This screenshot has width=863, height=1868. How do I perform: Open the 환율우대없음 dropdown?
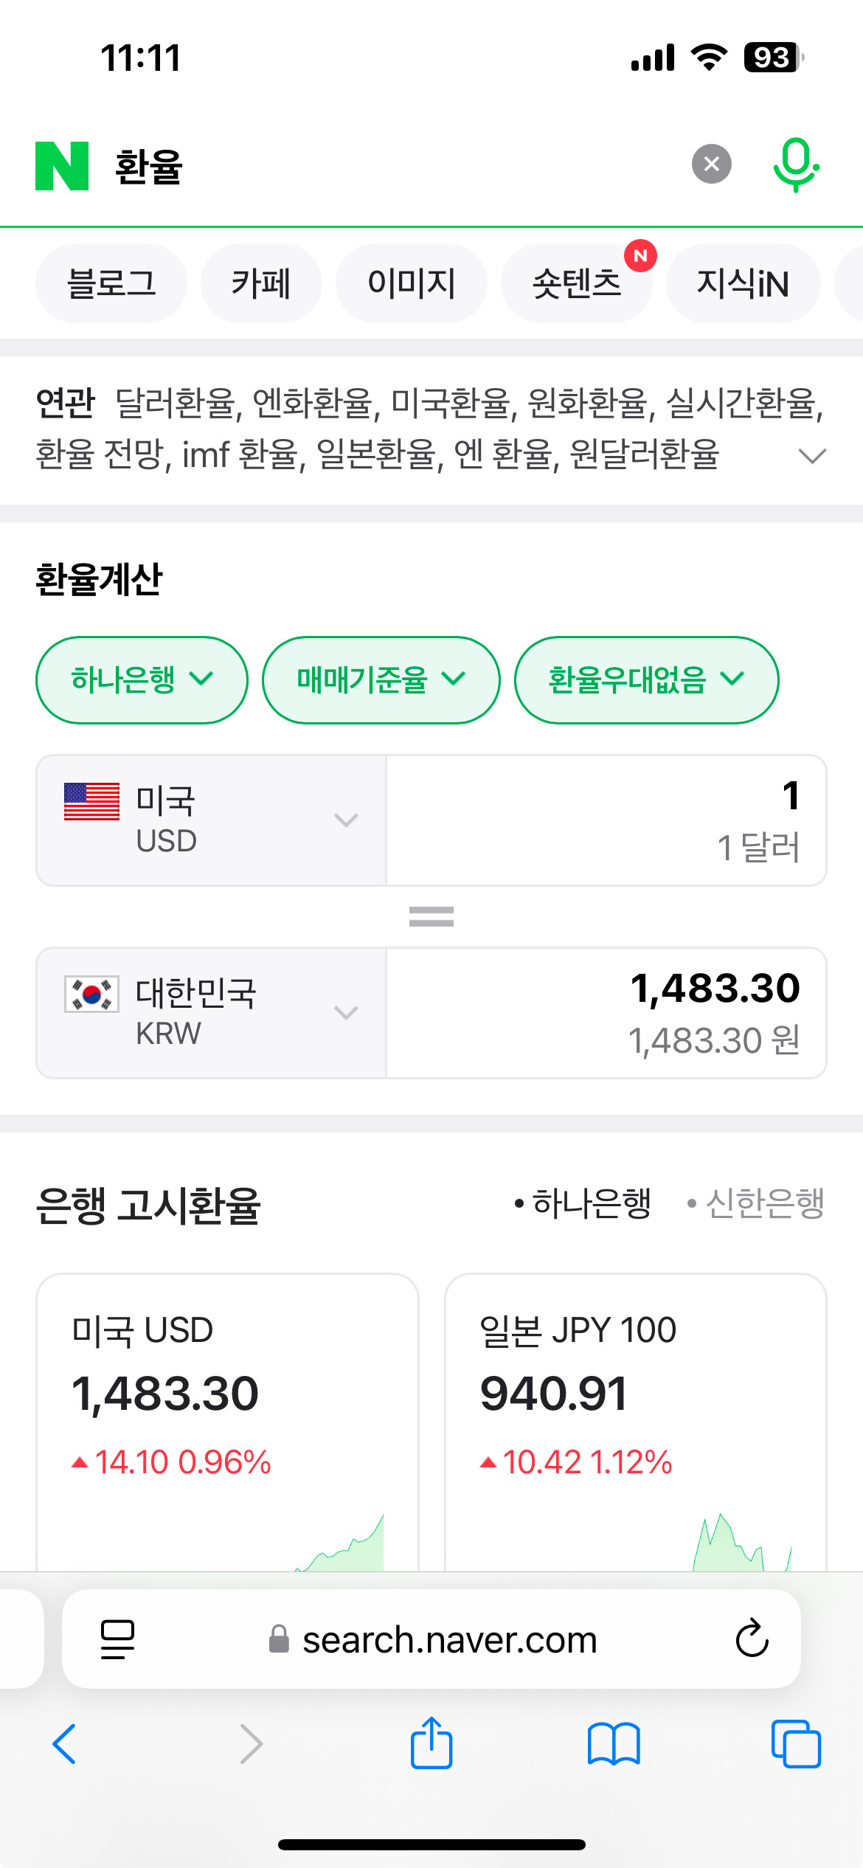tap(646, 679)
